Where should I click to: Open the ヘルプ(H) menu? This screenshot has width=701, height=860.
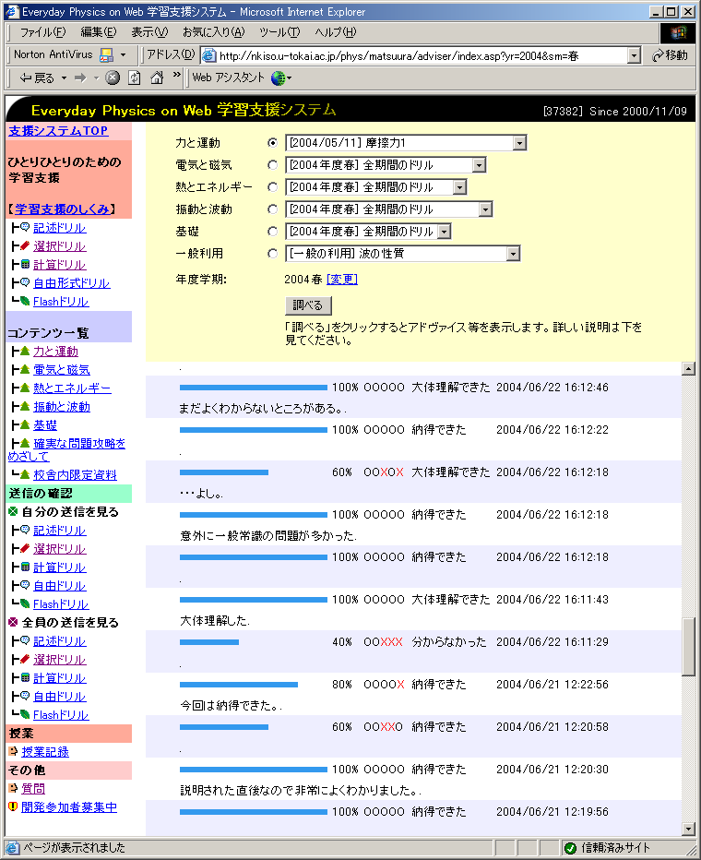(336, 32)
